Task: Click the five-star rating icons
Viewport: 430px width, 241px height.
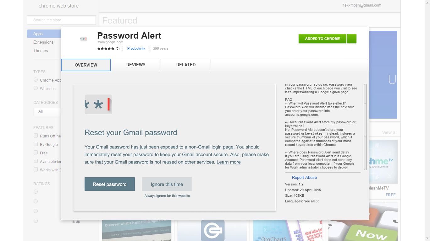Action: click(106, 49)
